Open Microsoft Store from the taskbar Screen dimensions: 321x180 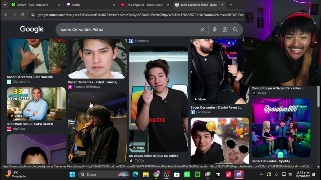177,174
